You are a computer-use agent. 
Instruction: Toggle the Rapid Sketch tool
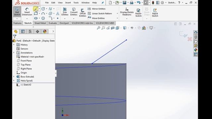[155, 13]
